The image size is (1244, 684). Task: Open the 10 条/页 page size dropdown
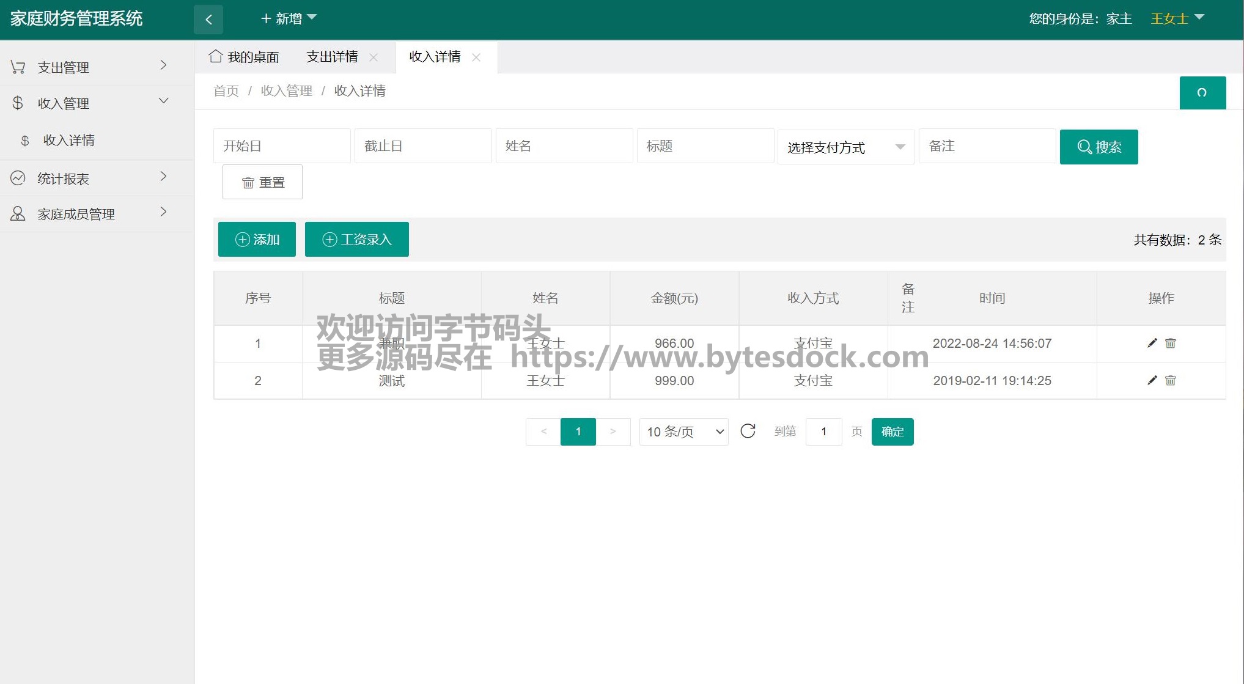pyautogui.click(x=683, y=432)
